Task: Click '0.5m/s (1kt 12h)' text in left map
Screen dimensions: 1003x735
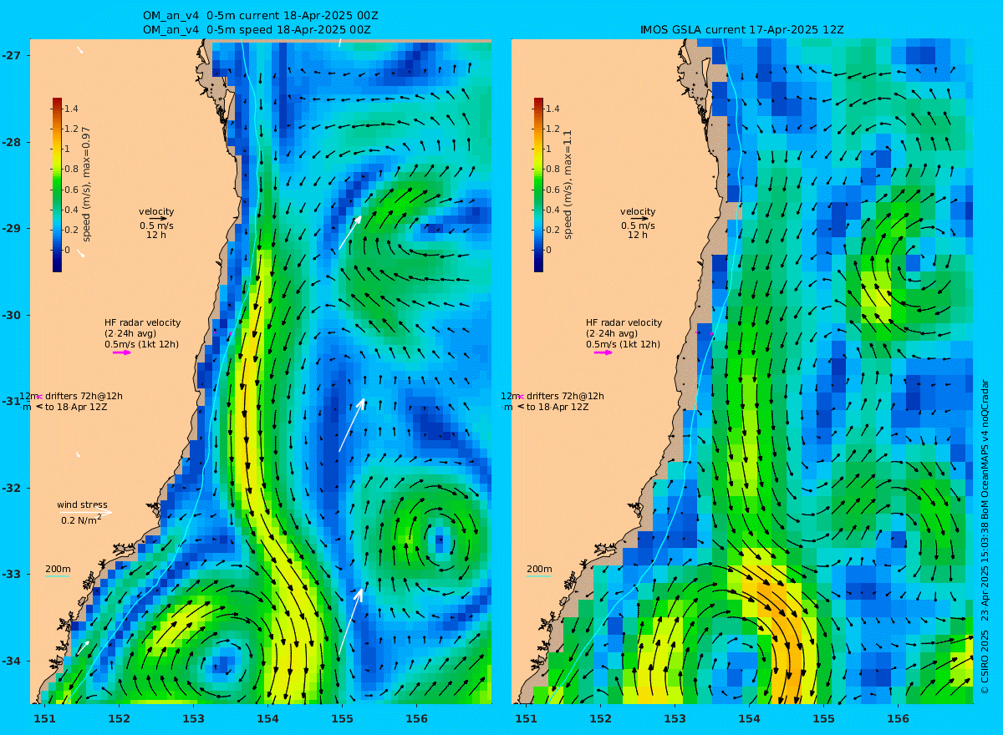Action: pos(141,344)
